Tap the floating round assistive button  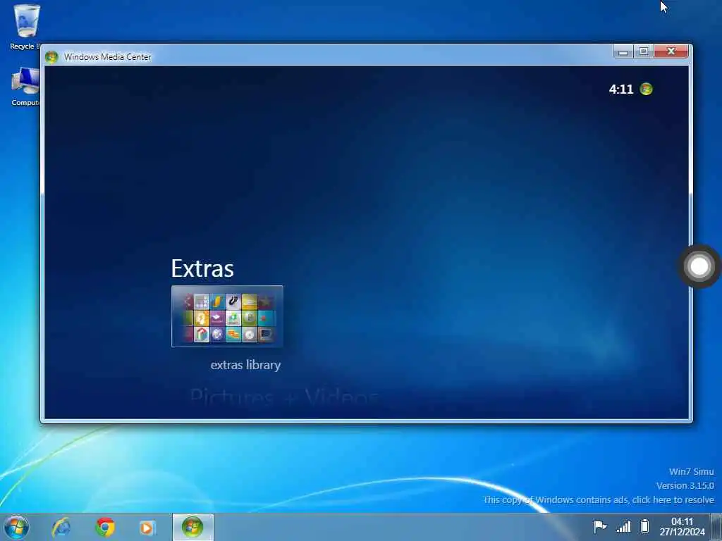pyautogui.click(x=699, y=266)
